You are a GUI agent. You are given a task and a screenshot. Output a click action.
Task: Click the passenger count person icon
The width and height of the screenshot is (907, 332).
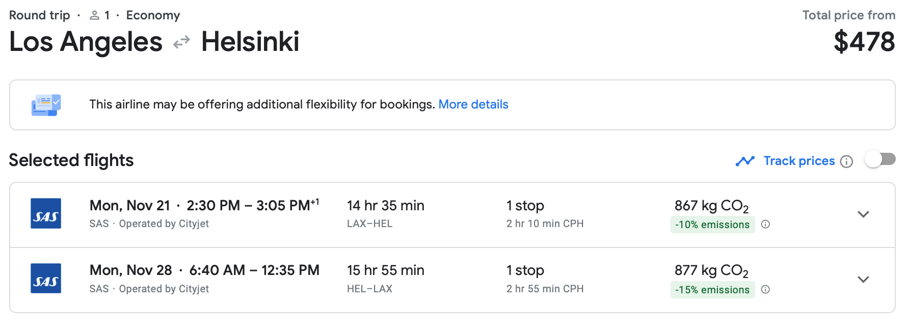pos(94,15)
